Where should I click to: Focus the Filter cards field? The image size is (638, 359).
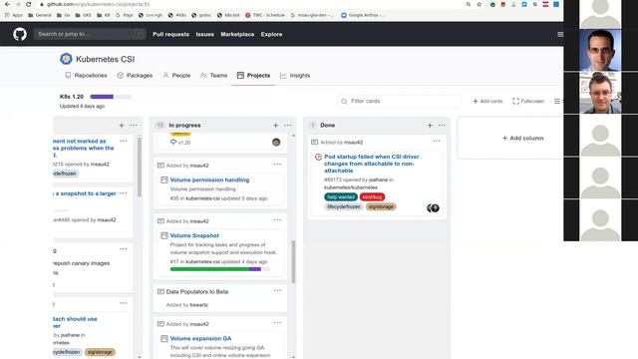pos(400,101)
